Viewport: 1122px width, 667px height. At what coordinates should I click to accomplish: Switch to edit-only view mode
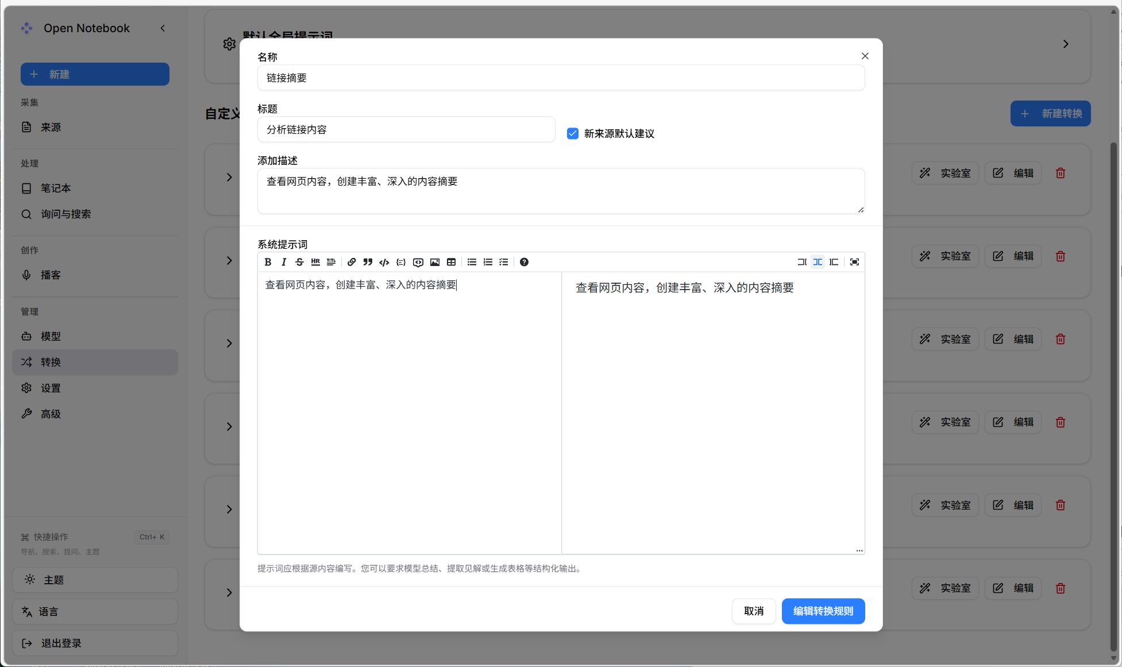point(801,262)
